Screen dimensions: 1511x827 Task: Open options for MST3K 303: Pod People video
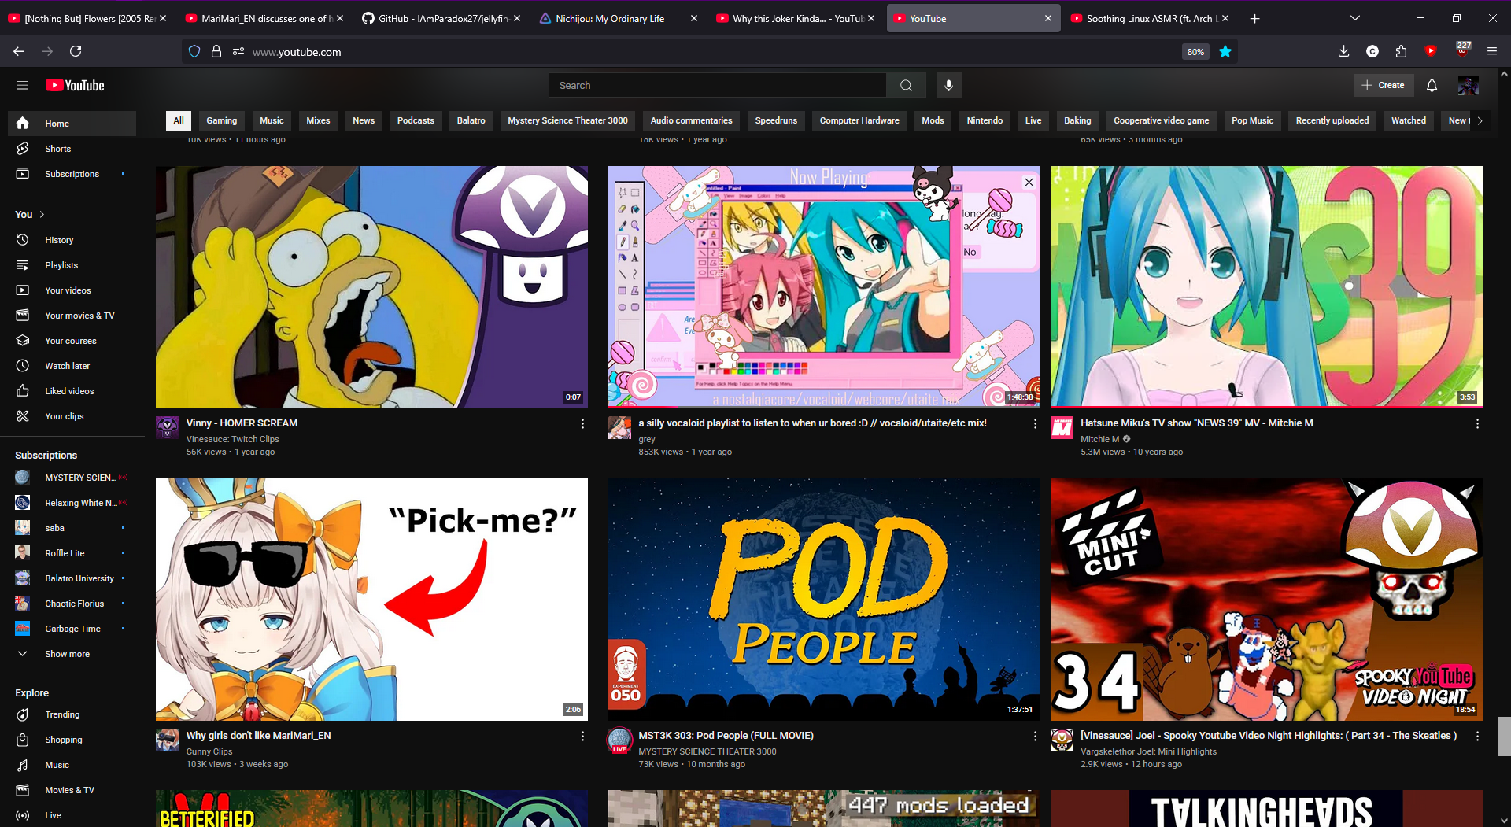coord(1035,736)
